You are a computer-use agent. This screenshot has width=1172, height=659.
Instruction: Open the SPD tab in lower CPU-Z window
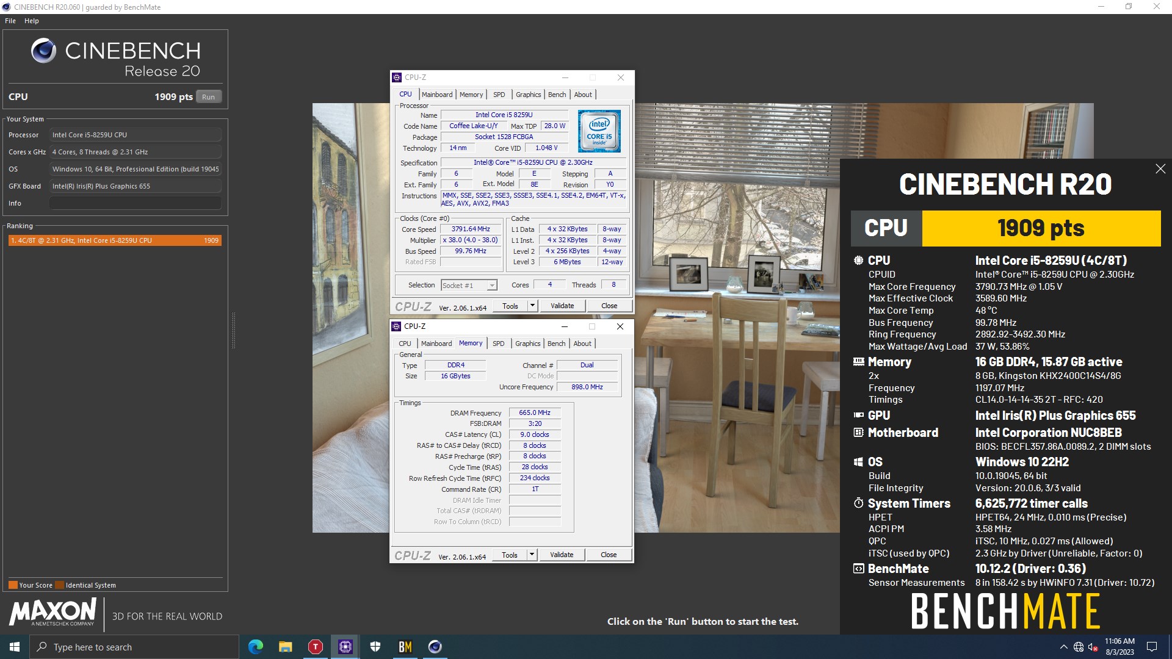(499, 344)
